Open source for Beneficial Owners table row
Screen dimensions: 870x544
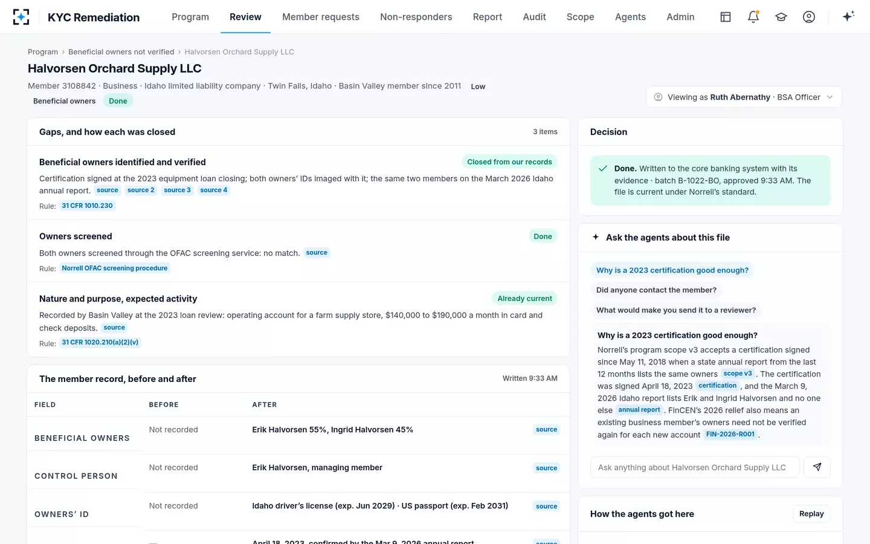547,430
